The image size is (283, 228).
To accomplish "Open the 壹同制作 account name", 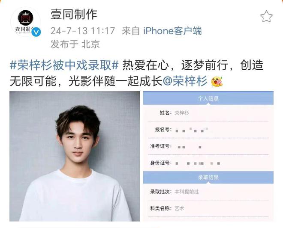I will tap(74, 15).
